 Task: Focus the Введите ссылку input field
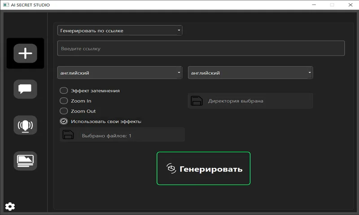click(201, 48)
